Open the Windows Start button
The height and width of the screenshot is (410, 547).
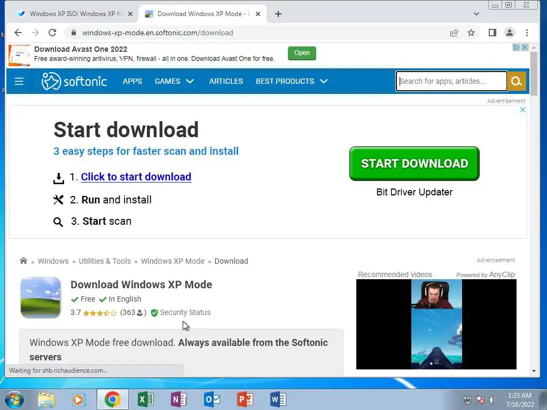point(14,399)
